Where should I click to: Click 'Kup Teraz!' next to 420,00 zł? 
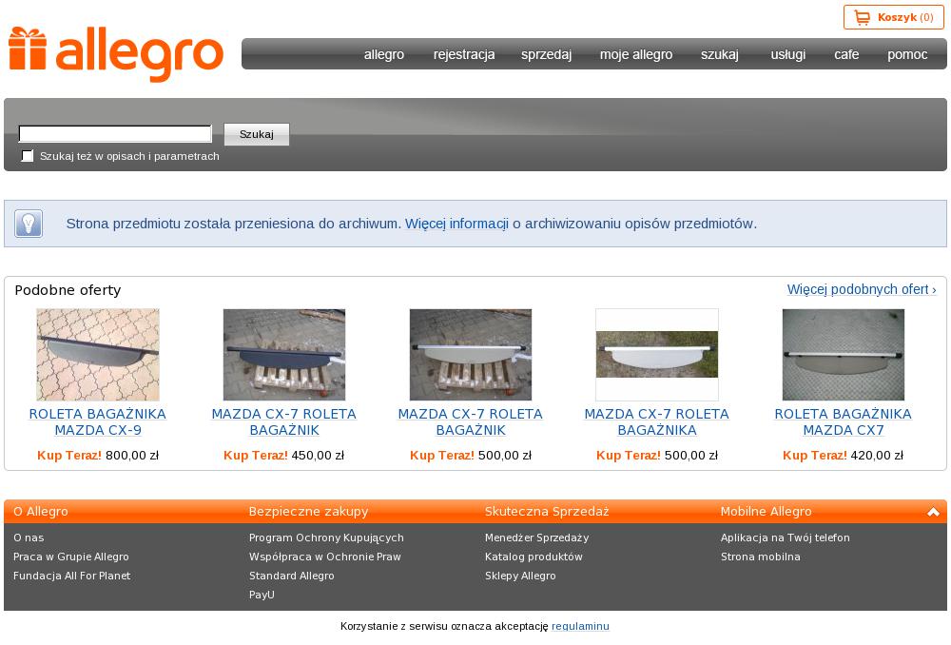tap(815, 455)
